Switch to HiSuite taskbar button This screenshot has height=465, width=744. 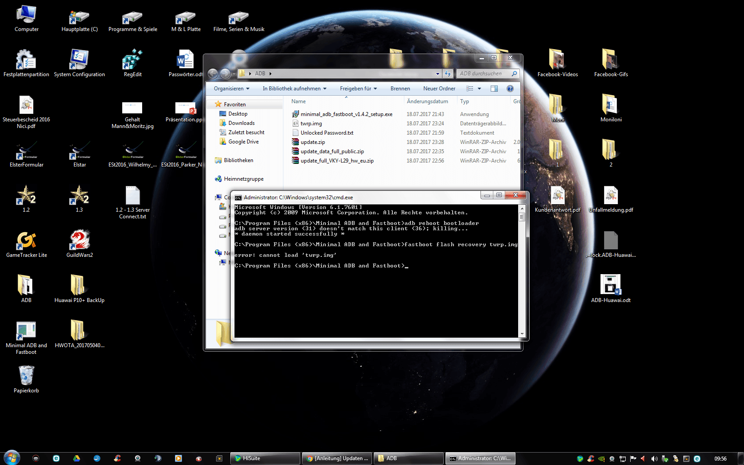click(265, 458)
